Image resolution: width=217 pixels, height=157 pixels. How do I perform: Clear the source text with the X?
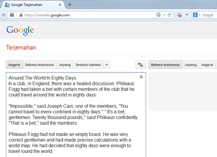click(x=141, y=77)
